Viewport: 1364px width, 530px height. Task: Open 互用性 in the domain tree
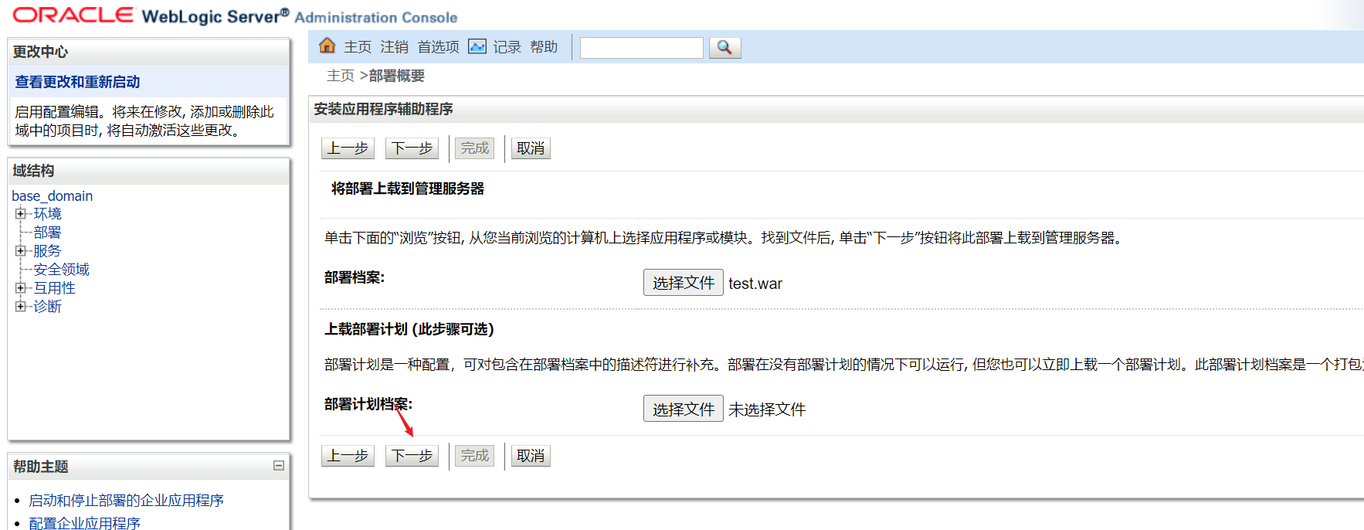click(54, 288)
